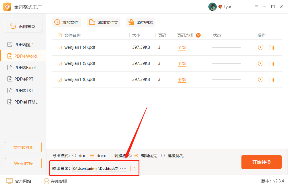Switch to the PDF转PPT tab
The width and height of the screenshot is (288, 187).
tap(23, 79)
